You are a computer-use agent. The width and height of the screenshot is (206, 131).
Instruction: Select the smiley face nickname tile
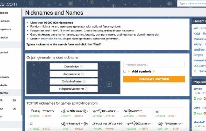pyautogui.click(x=169, y=113)
